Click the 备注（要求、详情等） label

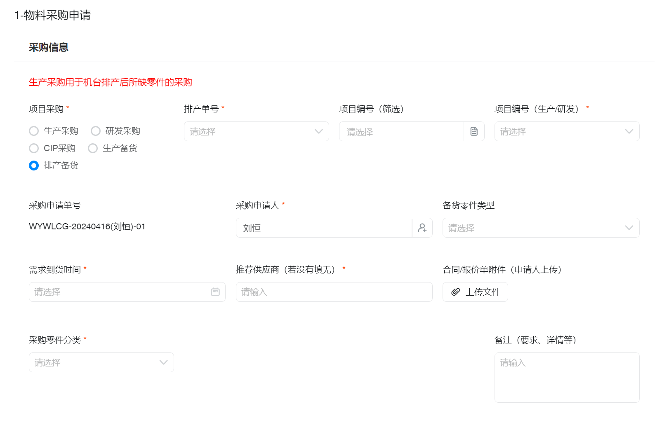(535, 340)
